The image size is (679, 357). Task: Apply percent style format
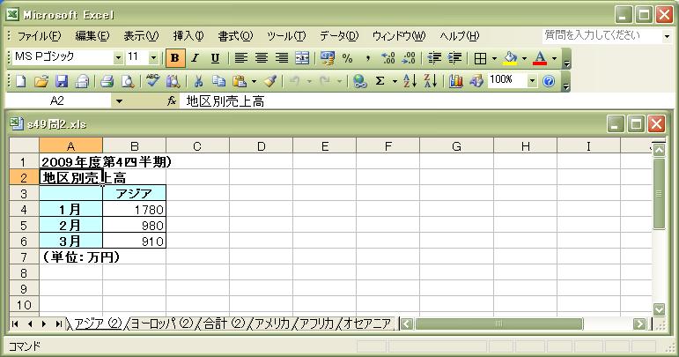pyautogui.click(x=347, y=58)
